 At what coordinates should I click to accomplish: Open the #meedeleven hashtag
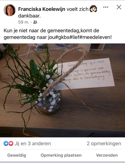pyautogui.click(x=95, y=37)
